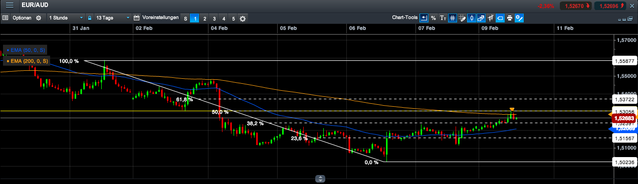The image size is (638, 184).
Task: Click the 1,53722 price axis label
Action: click(x=624, y=99)
